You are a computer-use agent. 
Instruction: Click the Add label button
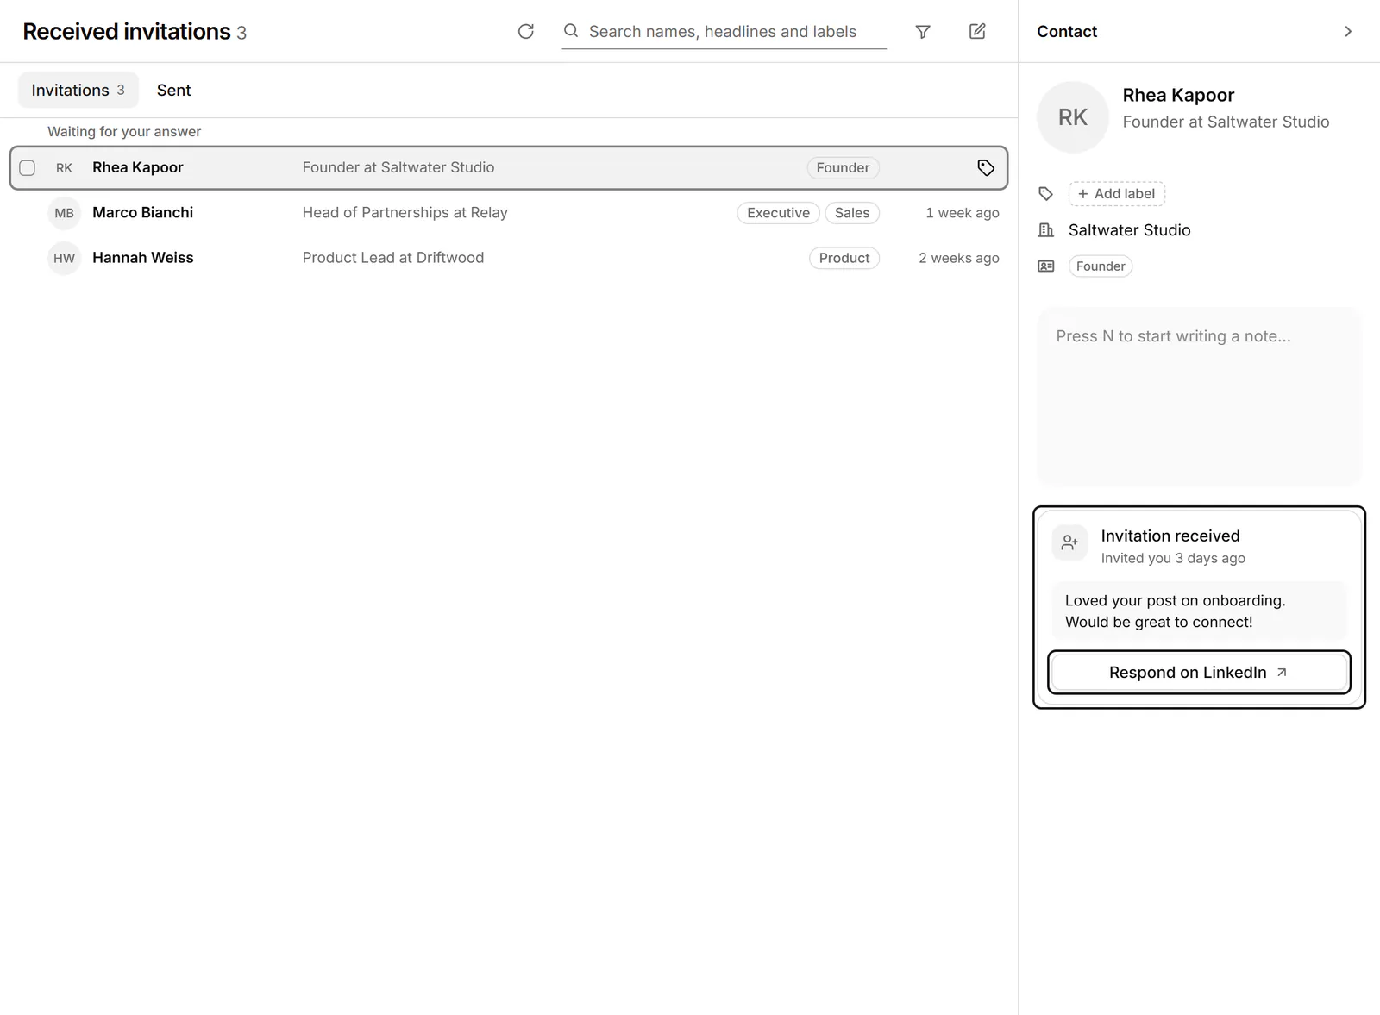click(x=1117, y=194)
